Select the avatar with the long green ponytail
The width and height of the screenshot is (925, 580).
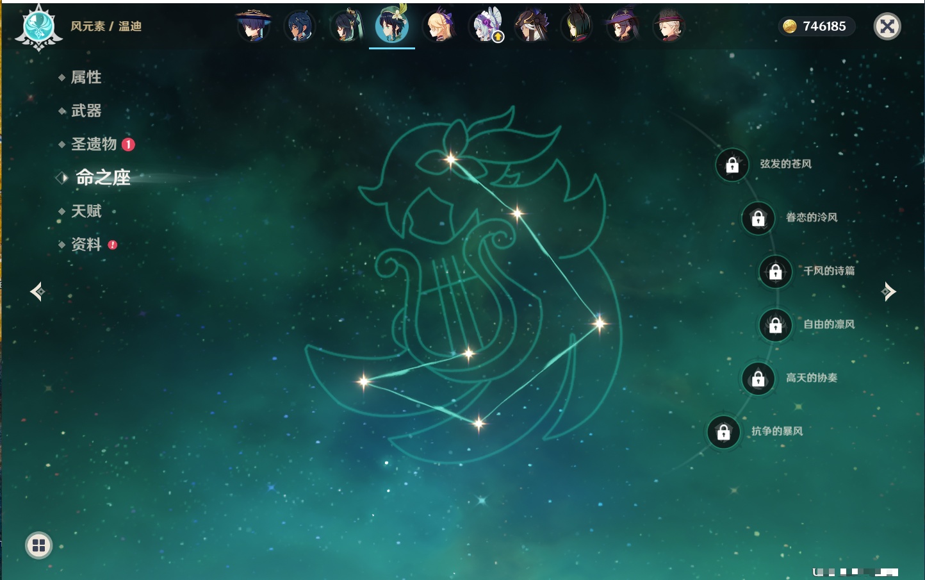tap(346, 26)
